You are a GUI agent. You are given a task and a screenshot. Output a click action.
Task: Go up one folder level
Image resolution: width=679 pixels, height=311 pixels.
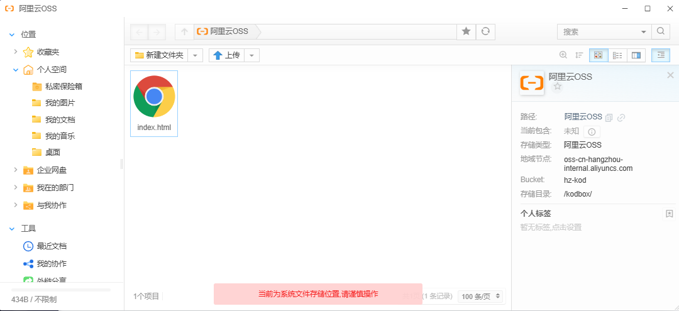tap(184, 31)
